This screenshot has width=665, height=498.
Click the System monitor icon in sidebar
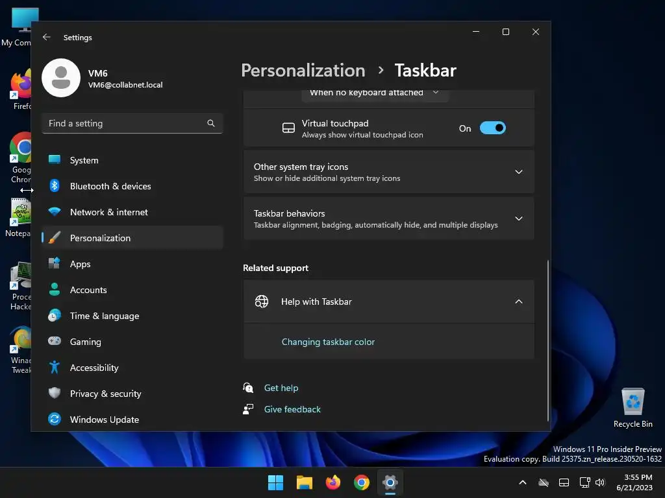point(55,160)
